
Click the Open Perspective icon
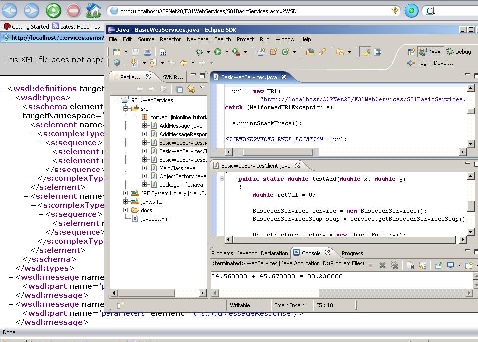(x=411, y=52)
